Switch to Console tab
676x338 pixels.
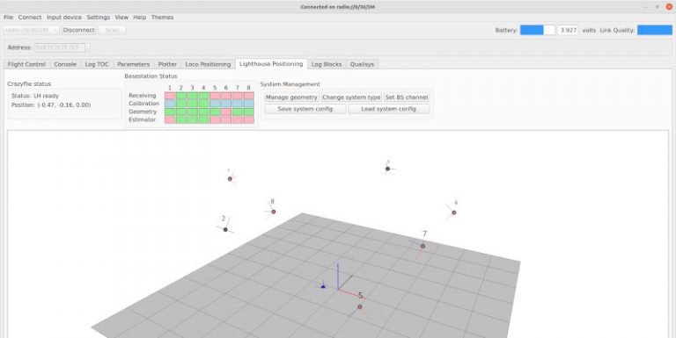tap(65, 64)
